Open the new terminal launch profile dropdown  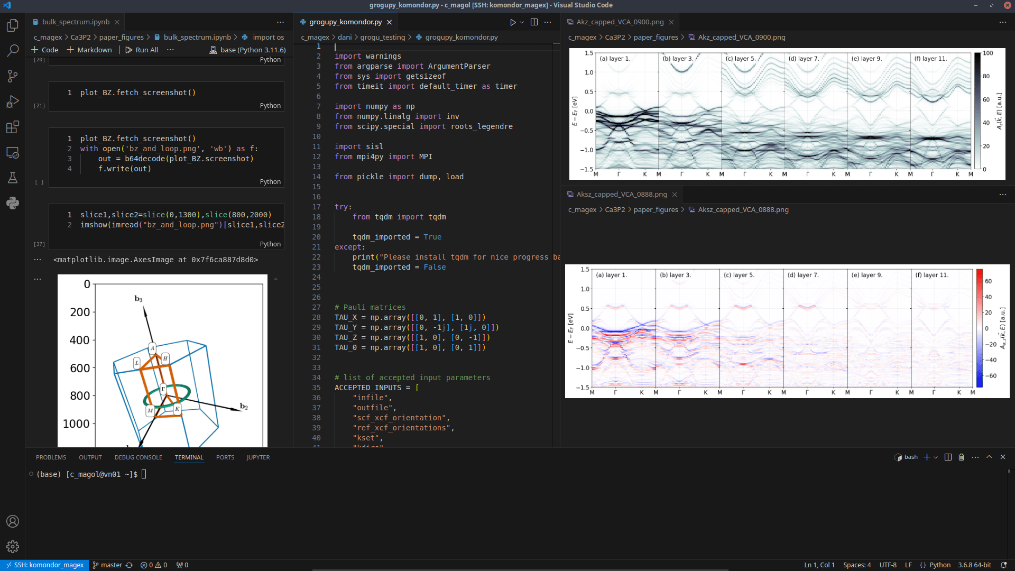[936, 457]
